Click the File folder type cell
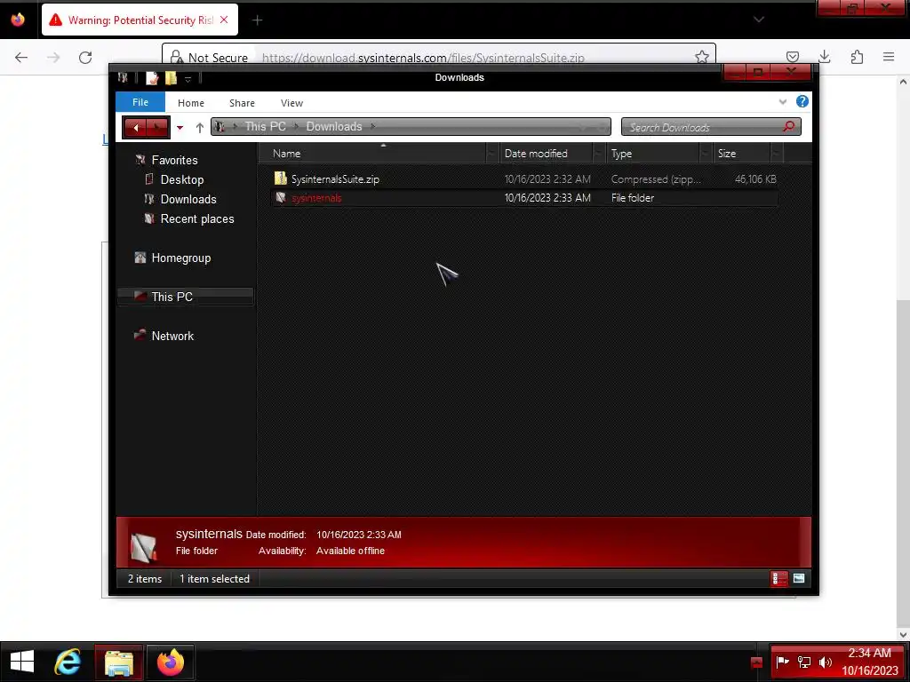This screenshot has width=910, height=682. pos(633,198)
